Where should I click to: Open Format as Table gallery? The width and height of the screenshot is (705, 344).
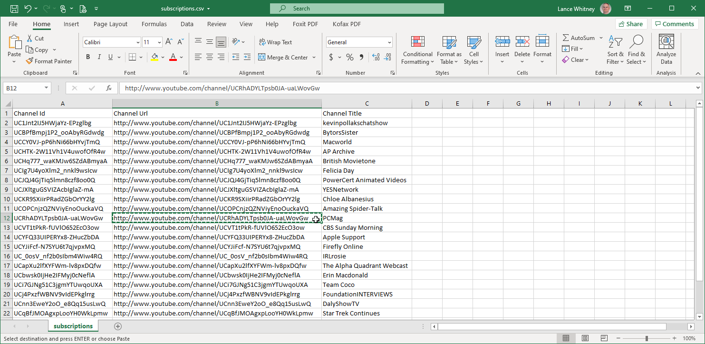click(x=449, y=50)
